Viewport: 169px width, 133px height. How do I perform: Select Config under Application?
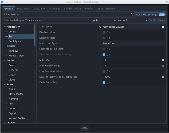point(12,32)
